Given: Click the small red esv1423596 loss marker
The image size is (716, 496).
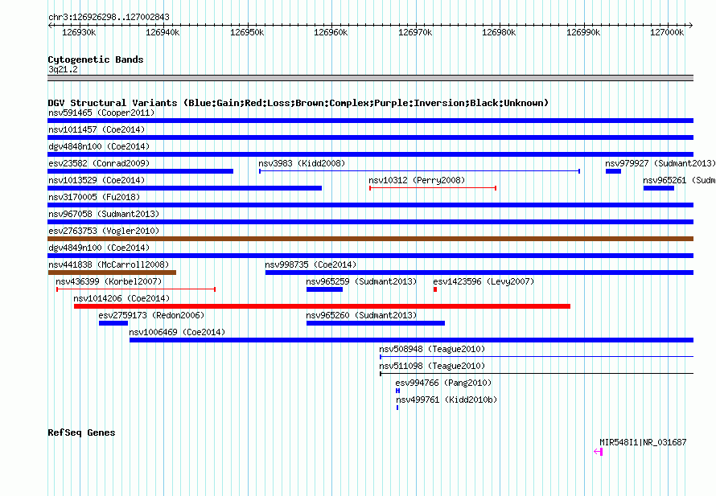Looking at the screenshot, I should (x=435, y=289).
